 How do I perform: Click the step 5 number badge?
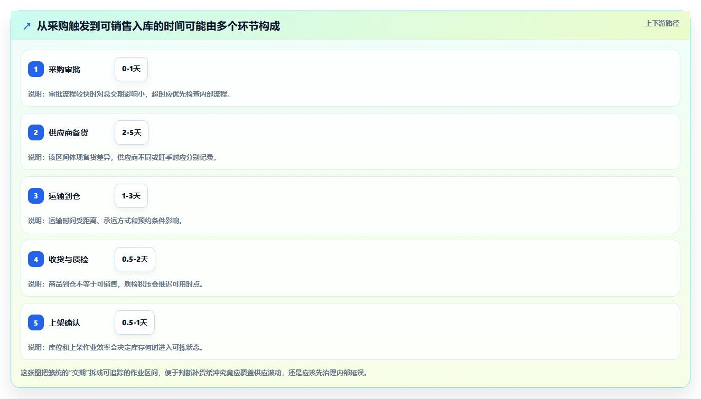point(36,322)
